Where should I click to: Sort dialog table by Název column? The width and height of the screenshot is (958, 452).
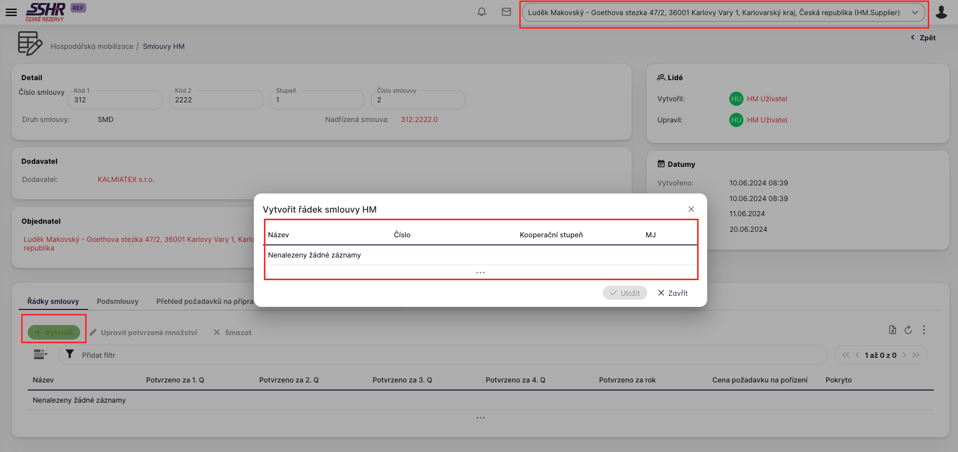pos(279,235)
